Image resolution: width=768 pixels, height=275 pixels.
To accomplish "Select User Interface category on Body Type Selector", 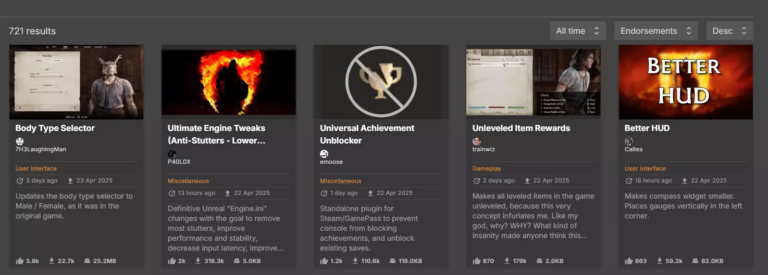I will pyautogui.click(x=36, y=168).
